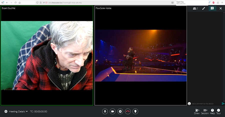Click the comment input field
This screenshot has width=225, height=117.
coord(205,103)
